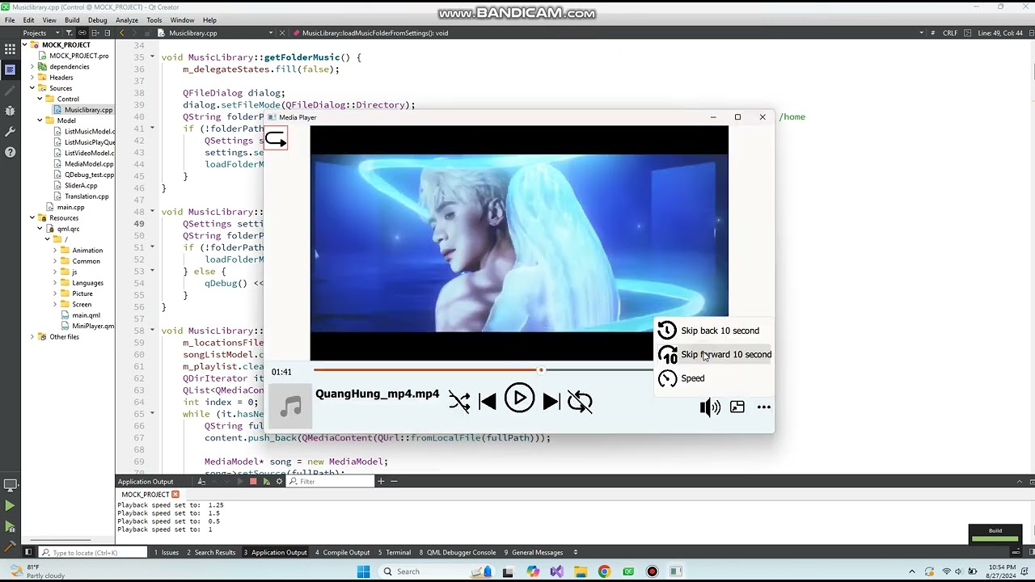Collapse the MOCK_PROJECT tree root
Image resolution: width=1035 pixels, height=582 pixels.
coord(25,45)
